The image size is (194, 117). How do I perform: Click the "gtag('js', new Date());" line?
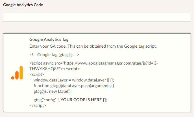click(x=53, y=91)
